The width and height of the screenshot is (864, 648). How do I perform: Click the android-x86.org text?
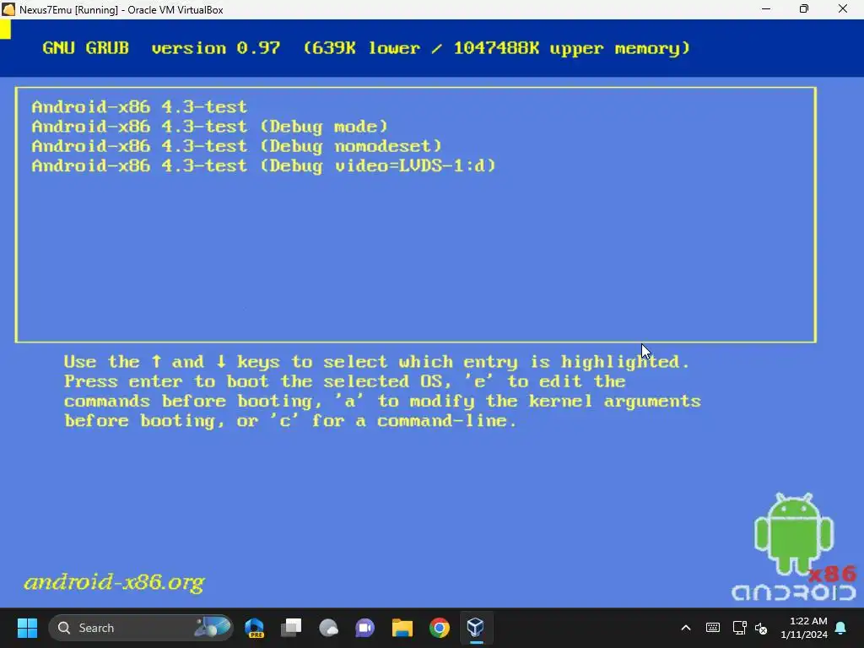[x=114, y=582]
